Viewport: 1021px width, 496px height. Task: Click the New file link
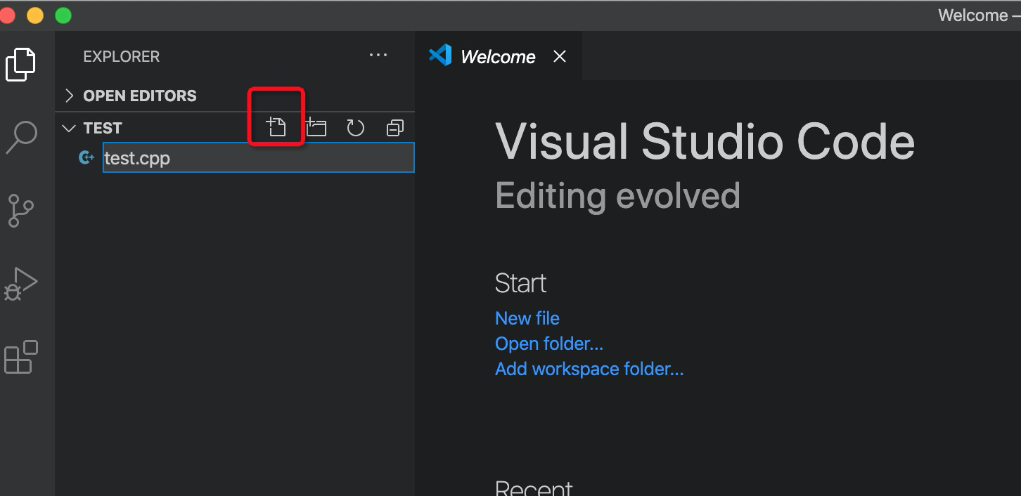[x=527, y=318]
